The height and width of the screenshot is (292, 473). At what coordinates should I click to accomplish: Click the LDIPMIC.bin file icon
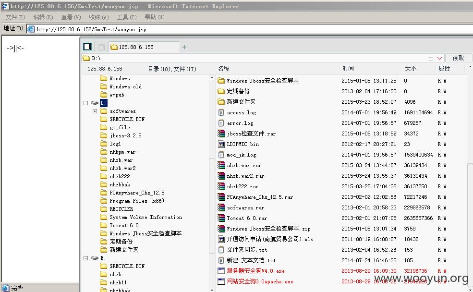pyautogui.click(x=221, y=144)
